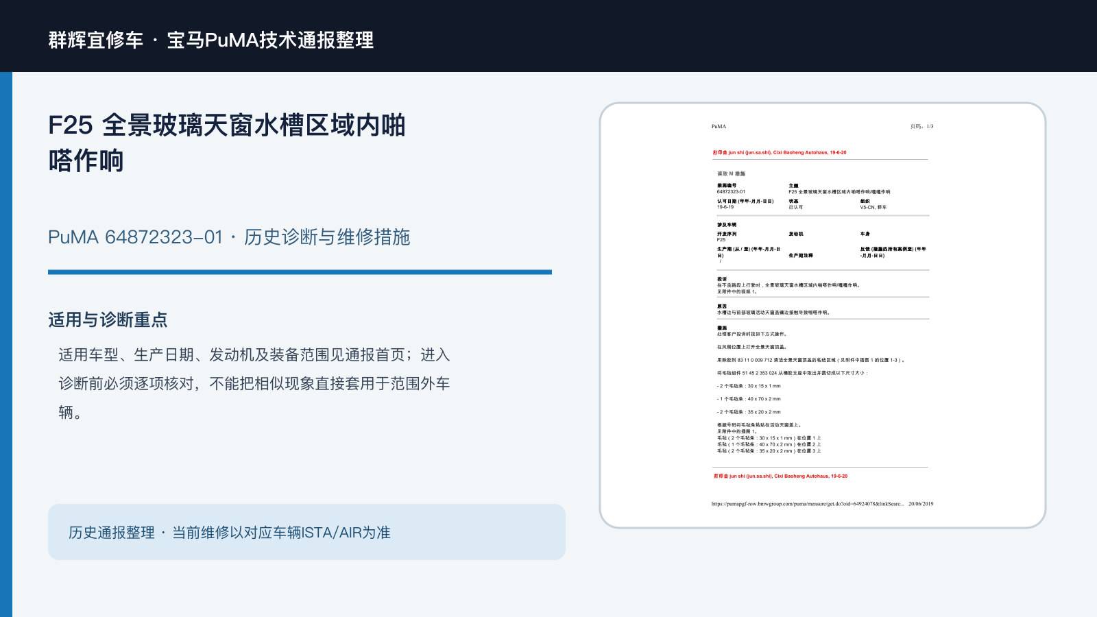Click the felt strip line 40 x 70 x 2 mm
The width and height of the screenshot is (1097, 617).
749,399
